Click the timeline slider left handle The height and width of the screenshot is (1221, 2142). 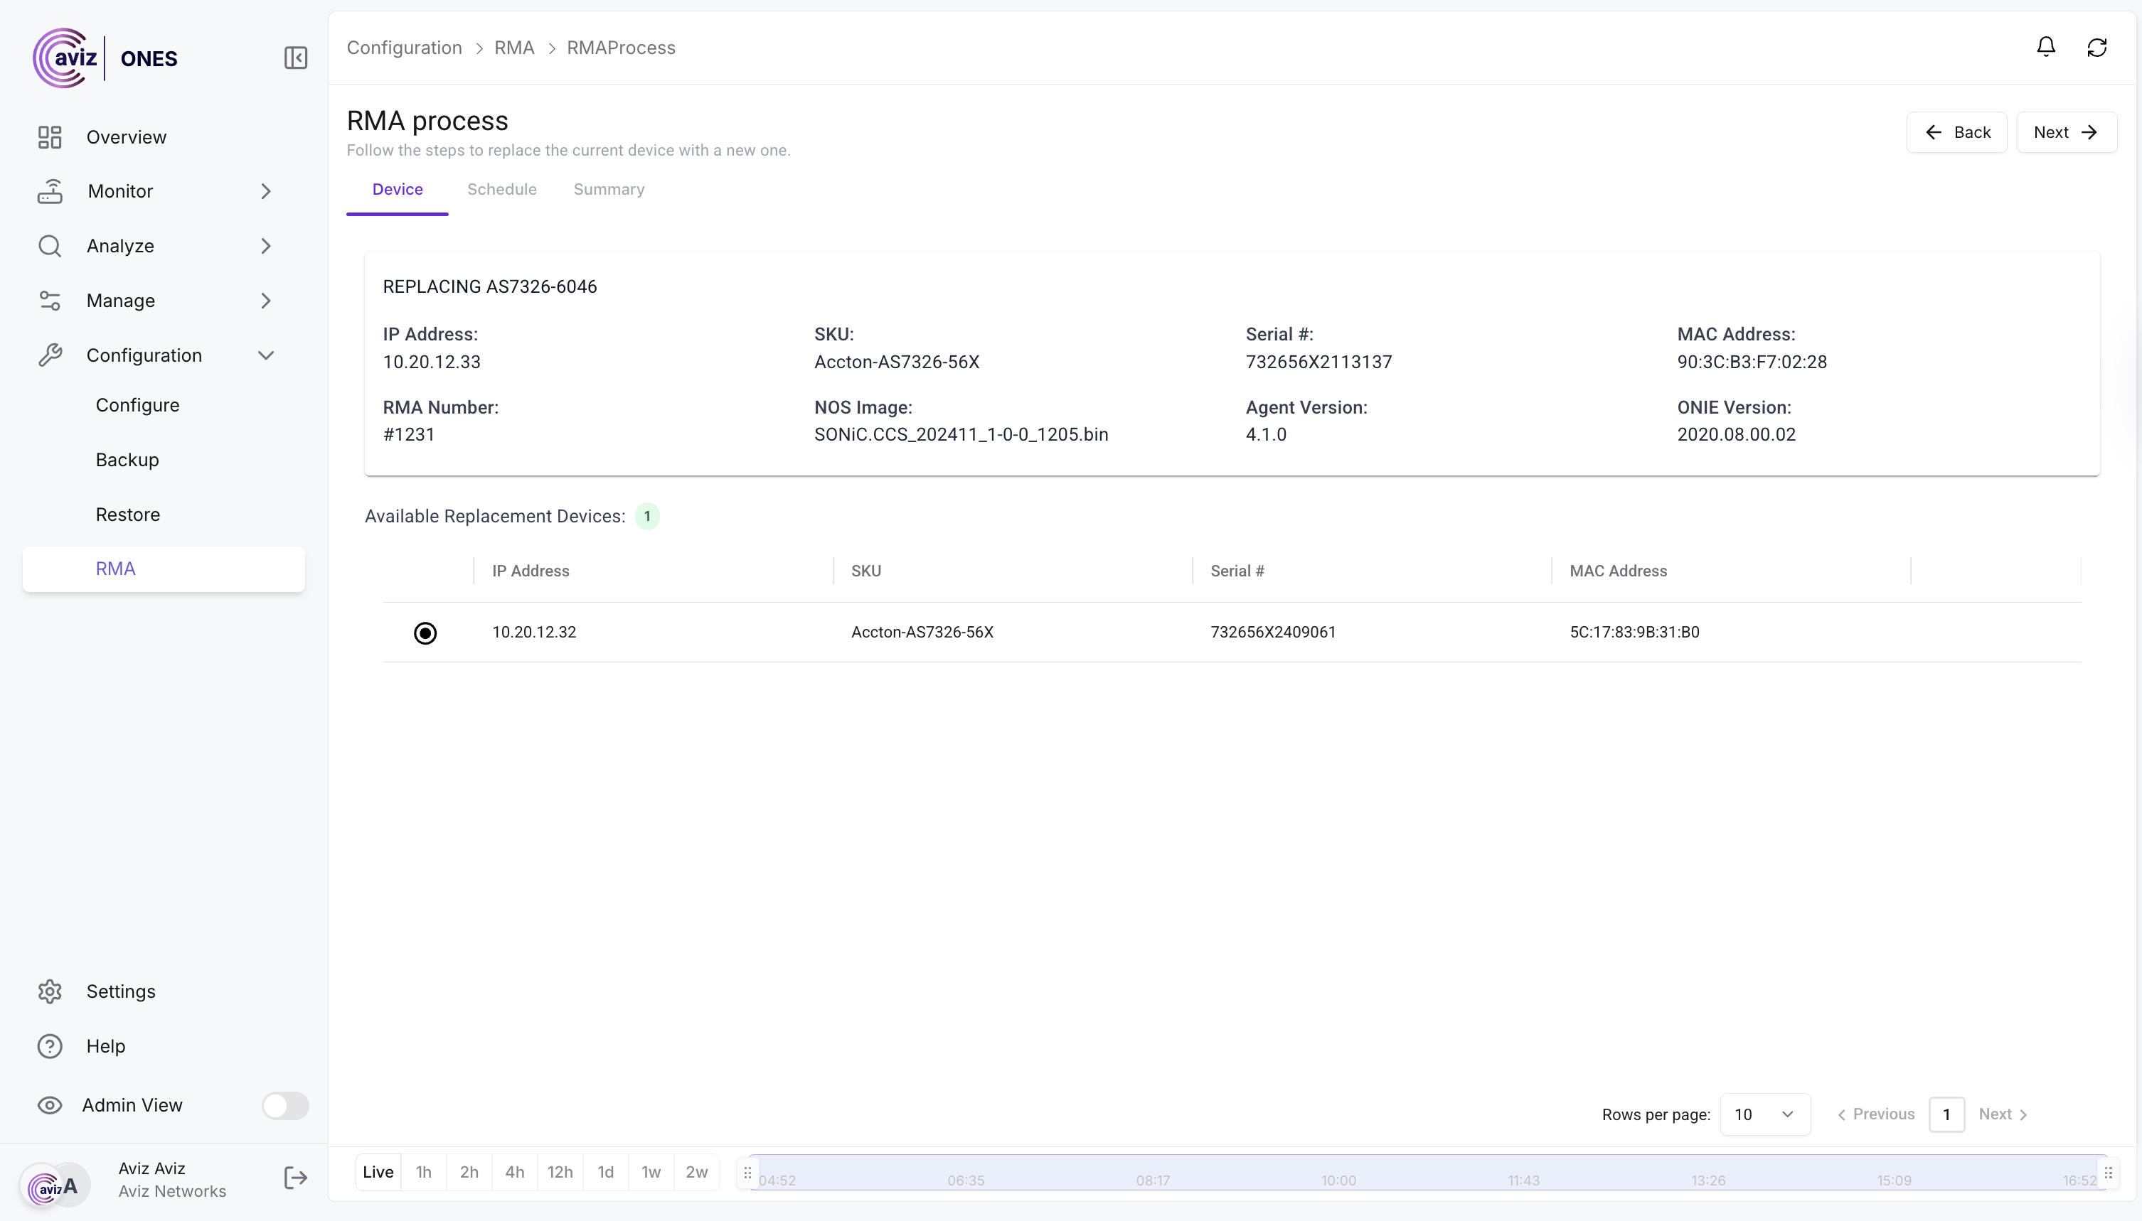(747, 1173)
